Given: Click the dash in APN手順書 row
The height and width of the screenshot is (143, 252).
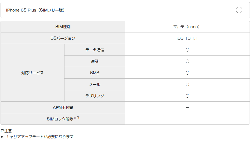Looking at the screenshot, I should 188,107.
